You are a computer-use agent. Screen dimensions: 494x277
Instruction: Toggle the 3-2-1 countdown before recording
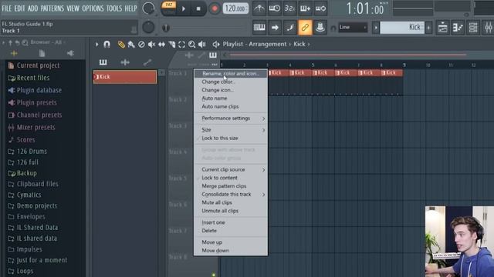[289, 8]
